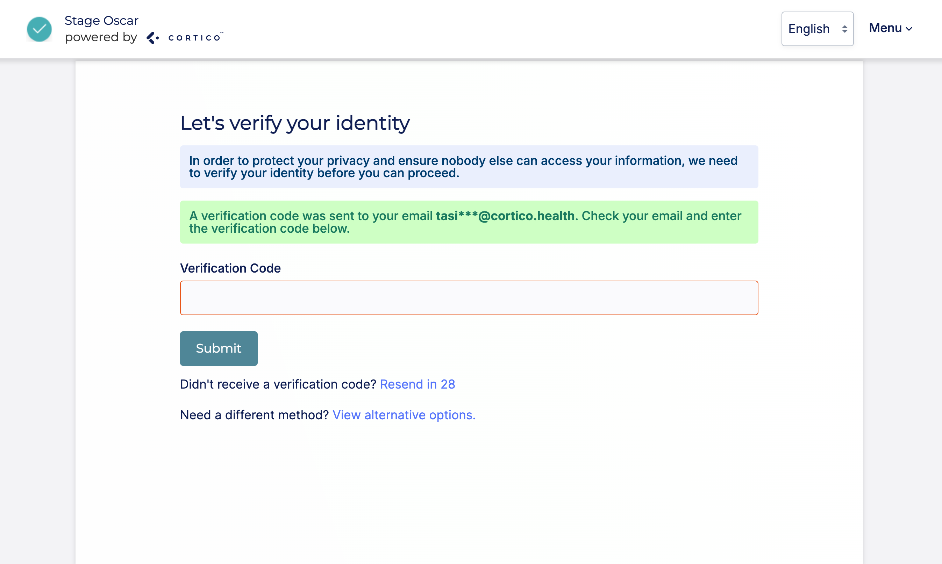Screen dimensions: 942x564
Task: Click the chevron beside Menu
Action: 909,29
